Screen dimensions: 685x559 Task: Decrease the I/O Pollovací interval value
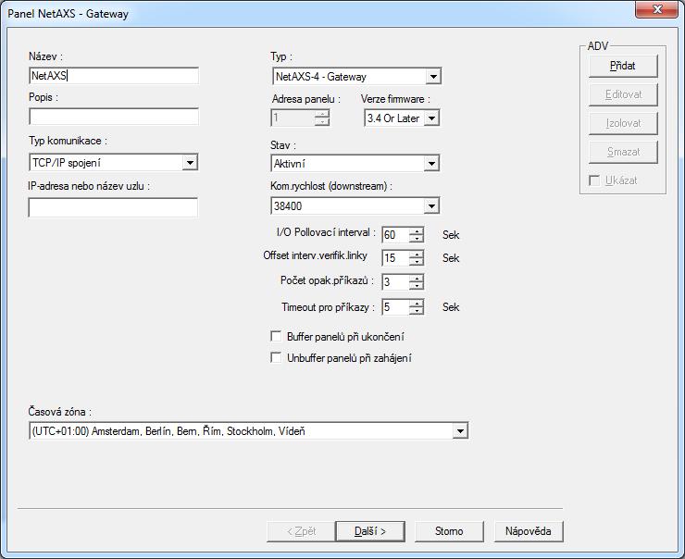417,239
